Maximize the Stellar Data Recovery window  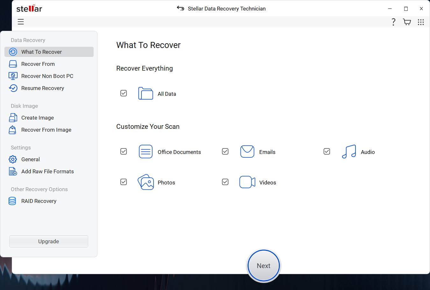(406, 9)
